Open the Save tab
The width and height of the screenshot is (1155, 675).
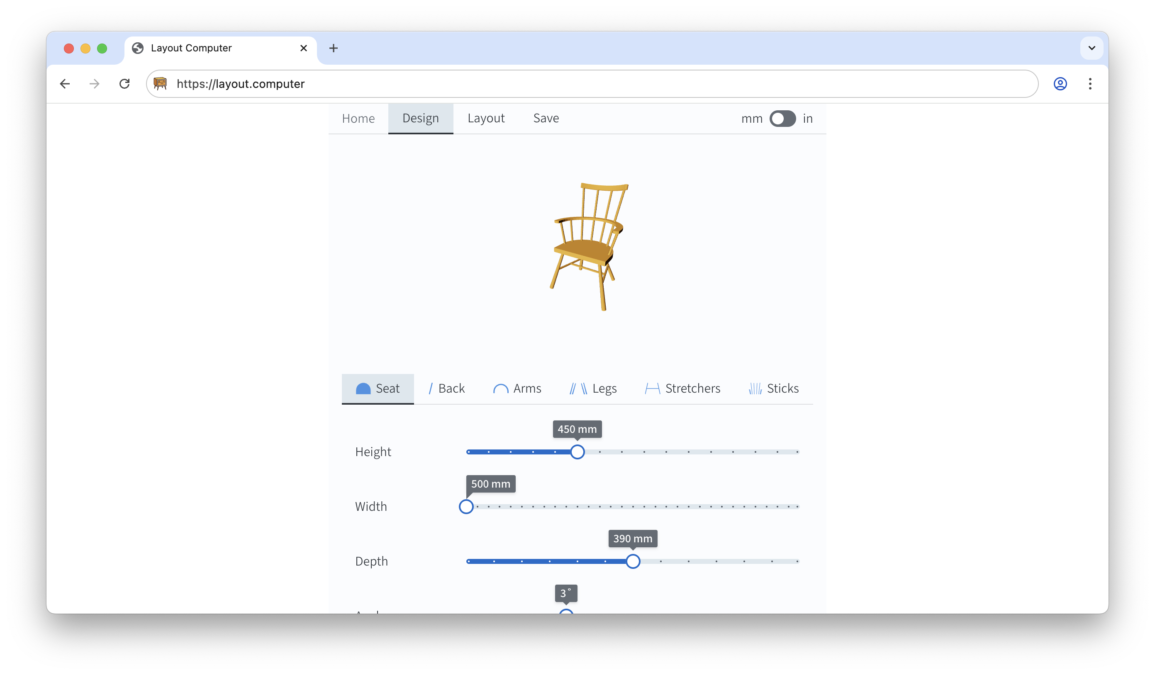point(546,118)
